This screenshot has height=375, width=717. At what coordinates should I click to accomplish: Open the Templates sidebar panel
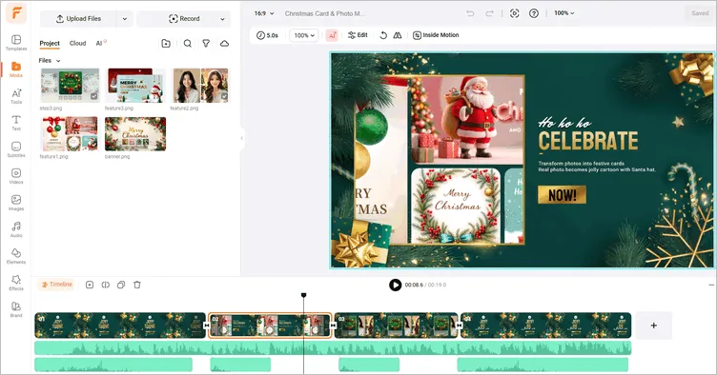coord(16,43)
